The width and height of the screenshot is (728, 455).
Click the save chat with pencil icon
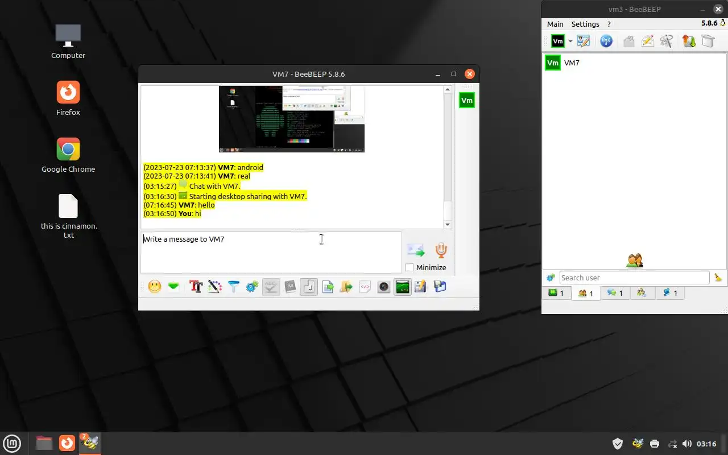(421, 287)
